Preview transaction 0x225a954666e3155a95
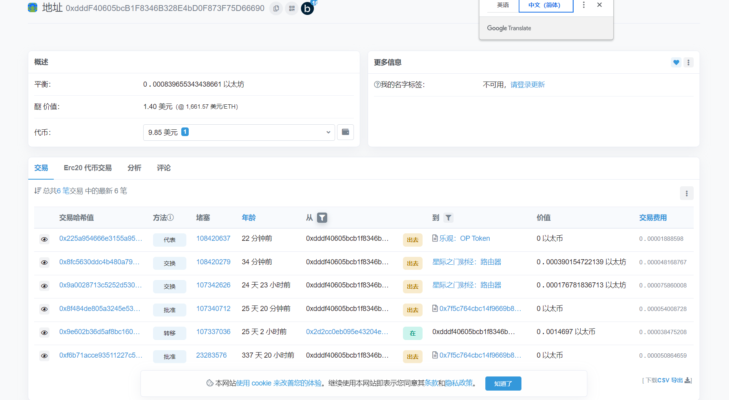Image resolution: width=729 pixels, height=400 pixels. 44,239
